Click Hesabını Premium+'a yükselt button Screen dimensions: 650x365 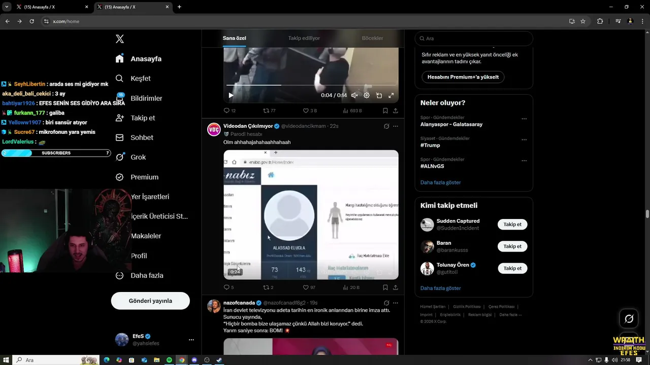coord(463,77)
